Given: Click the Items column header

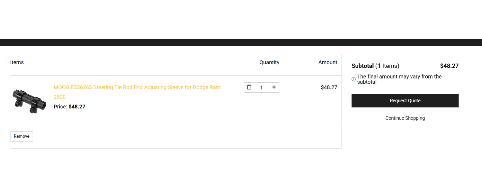Looking at the screenshot, I should pos(17,62).
